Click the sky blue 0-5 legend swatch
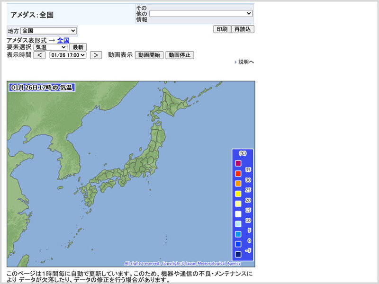Viewport: 379px width, 284px height. [x=238, y=234]
